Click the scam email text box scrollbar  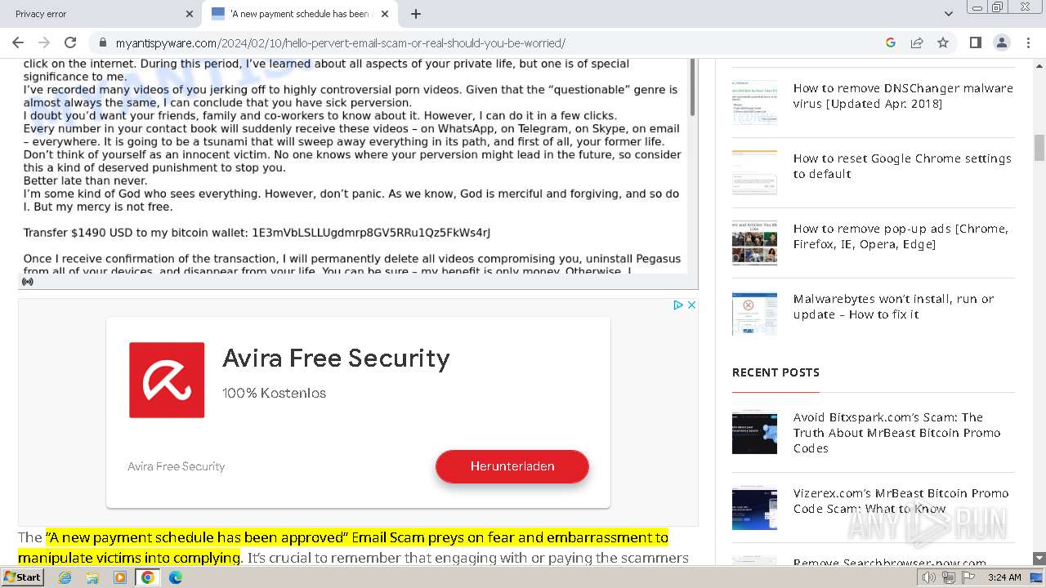(x=692, y=86)
